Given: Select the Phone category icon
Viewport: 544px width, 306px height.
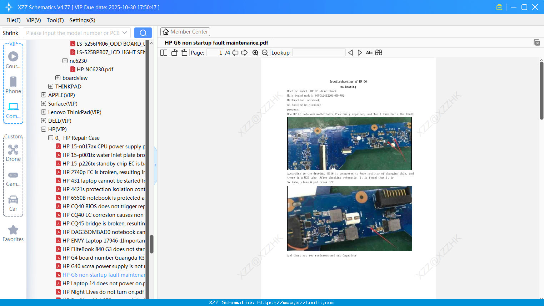Looking at the screenshot, I should pos(13,85).
